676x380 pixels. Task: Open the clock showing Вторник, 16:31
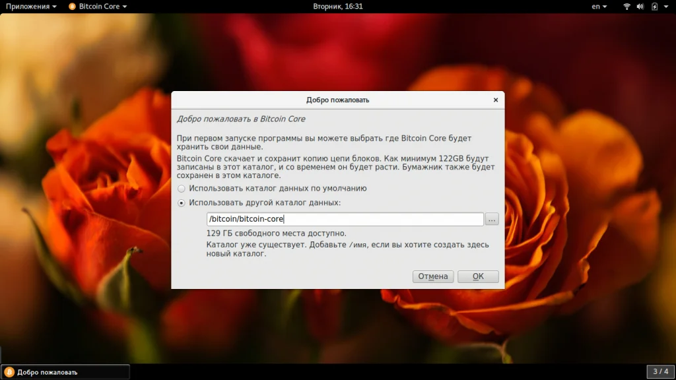coord(338,7)
